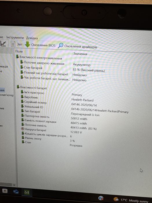
Task: Click the Поле column header
Action: point(19,51)
